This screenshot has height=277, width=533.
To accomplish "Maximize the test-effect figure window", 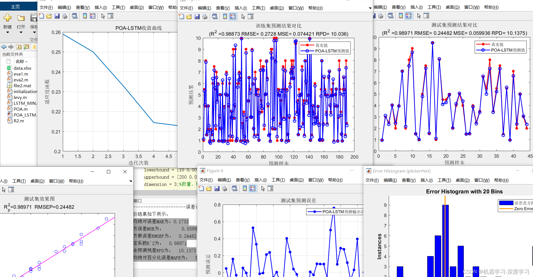I will pyautogui.click(x=109, y=172).
